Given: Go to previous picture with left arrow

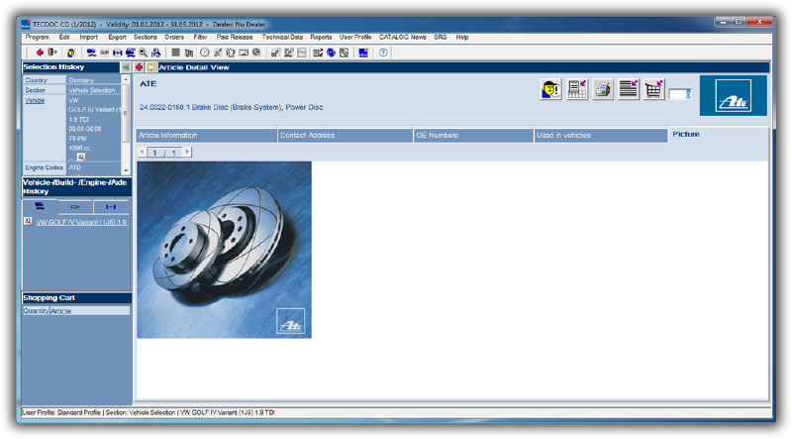Looking at the screenshot, I should tap(143, 152).
